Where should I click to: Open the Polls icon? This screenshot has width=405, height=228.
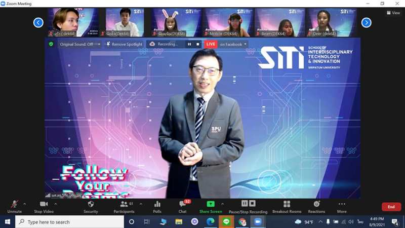[x=157, y=206]
